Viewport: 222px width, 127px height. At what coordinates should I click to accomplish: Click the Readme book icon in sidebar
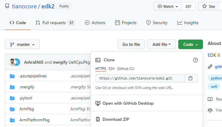[x=210, y=99]
